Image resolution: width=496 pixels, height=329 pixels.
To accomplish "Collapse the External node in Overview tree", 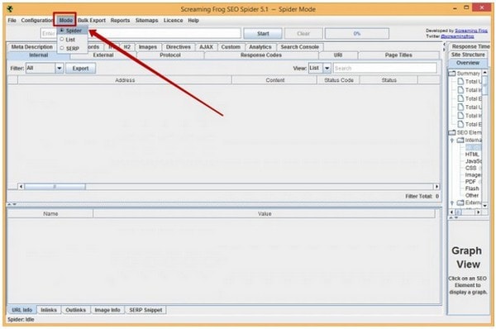I will (452, 203).
